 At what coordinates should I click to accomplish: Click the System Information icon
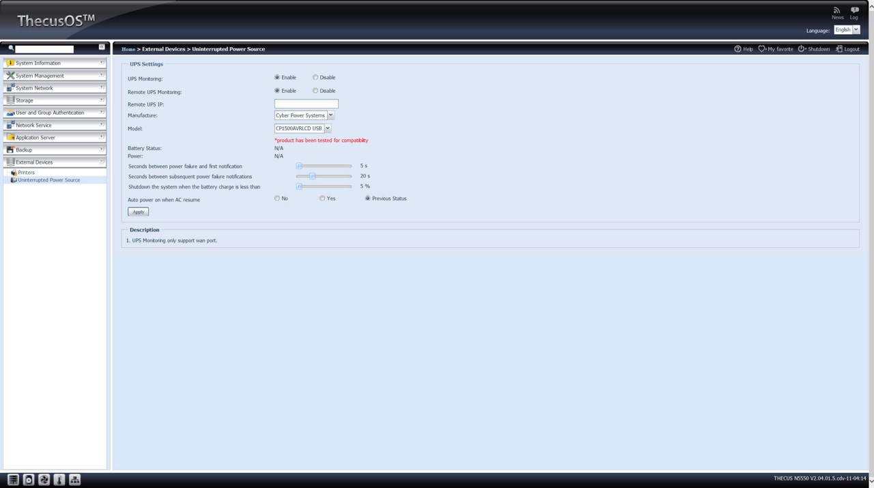(x=10, y=63)
